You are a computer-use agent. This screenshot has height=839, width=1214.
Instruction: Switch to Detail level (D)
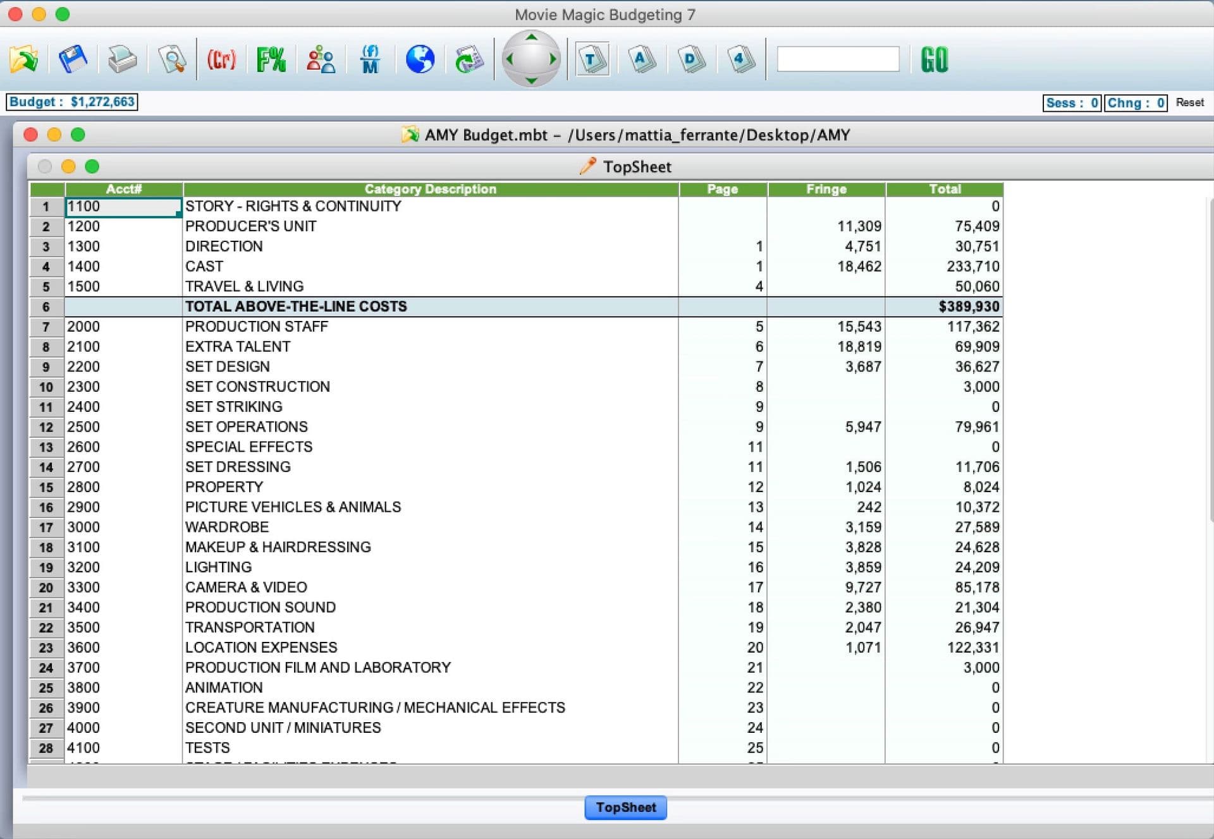point(690,59)
